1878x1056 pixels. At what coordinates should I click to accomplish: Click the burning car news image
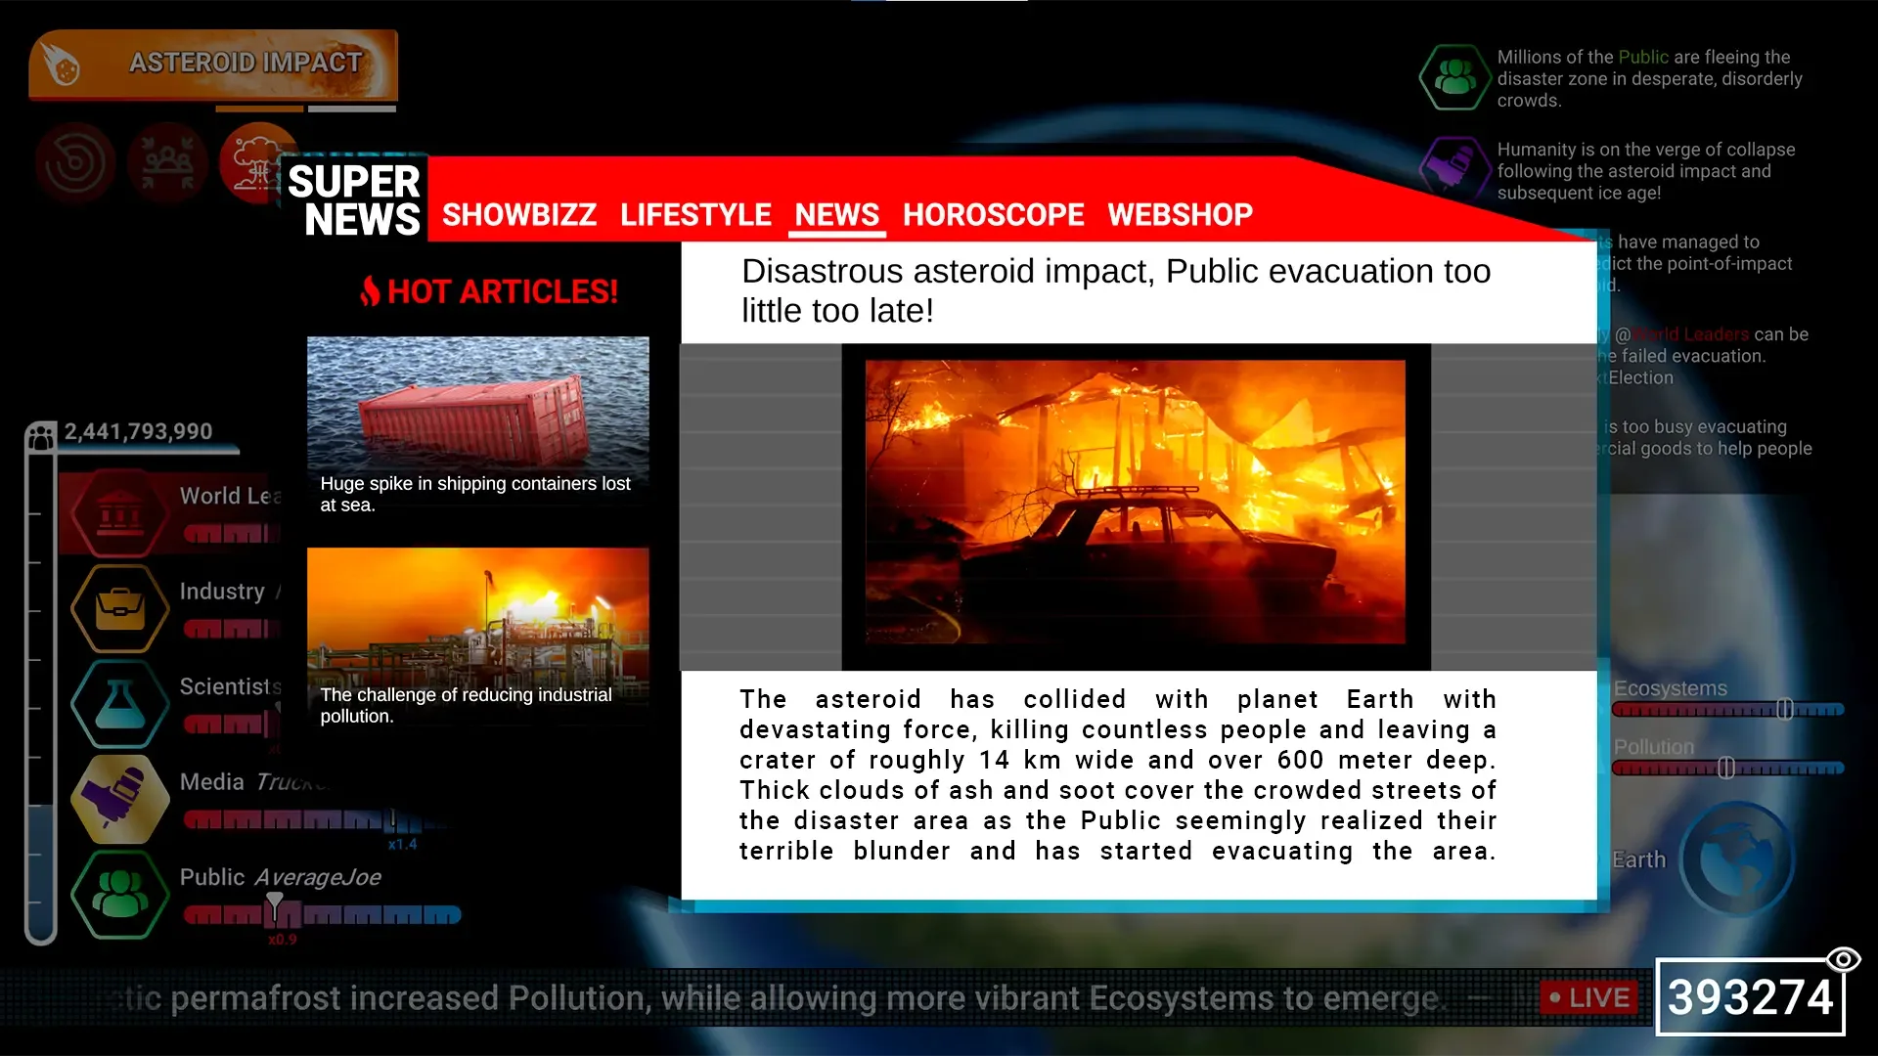tap(1135, 503)
